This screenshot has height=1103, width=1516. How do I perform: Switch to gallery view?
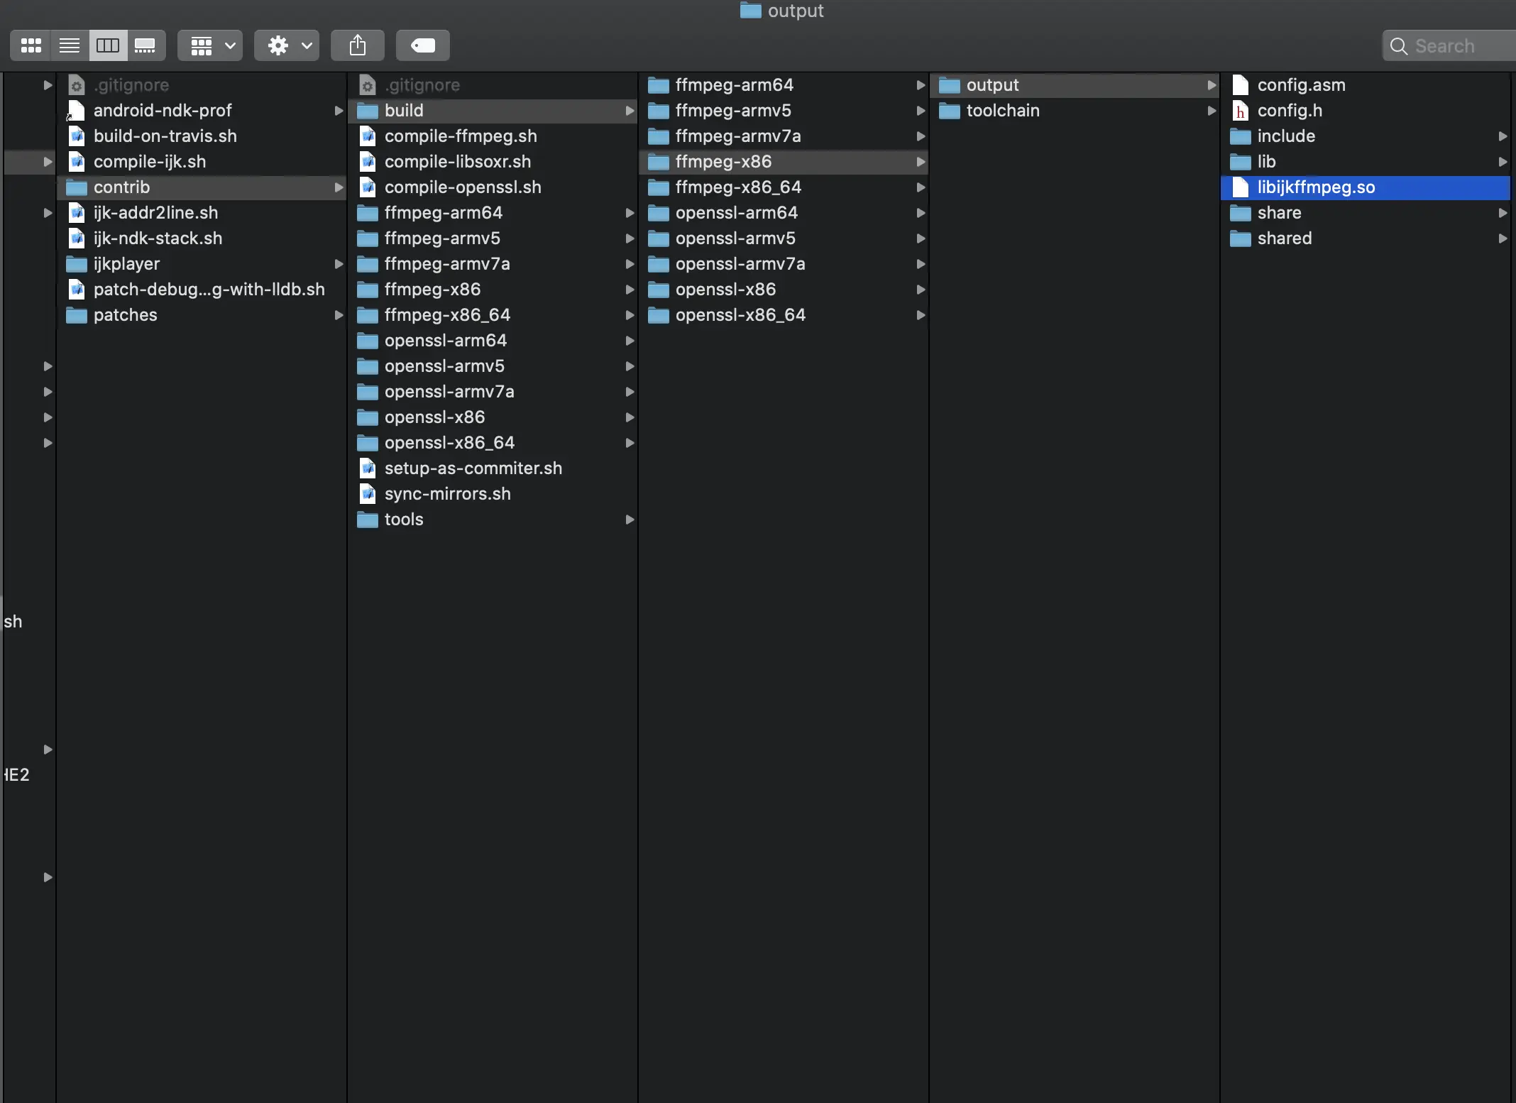(x=145, y=45)
